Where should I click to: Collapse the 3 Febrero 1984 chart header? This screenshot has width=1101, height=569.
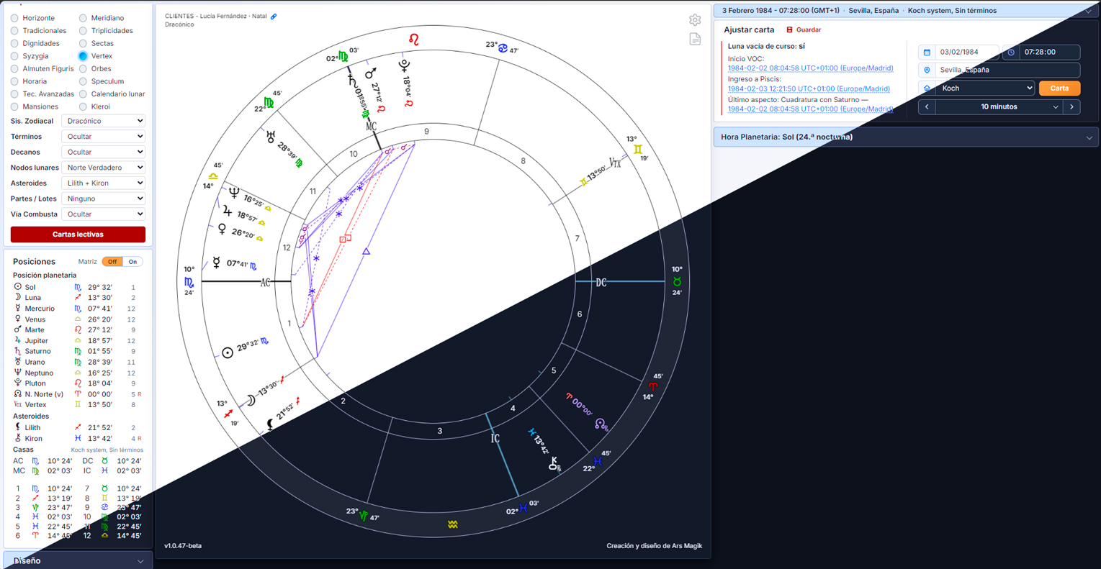pyautogui.click(x=907, y=11)
